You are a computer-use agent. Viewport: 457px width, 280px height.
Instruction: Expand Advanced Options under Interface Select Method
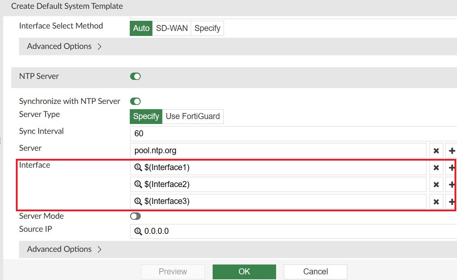tap(64, 46)
